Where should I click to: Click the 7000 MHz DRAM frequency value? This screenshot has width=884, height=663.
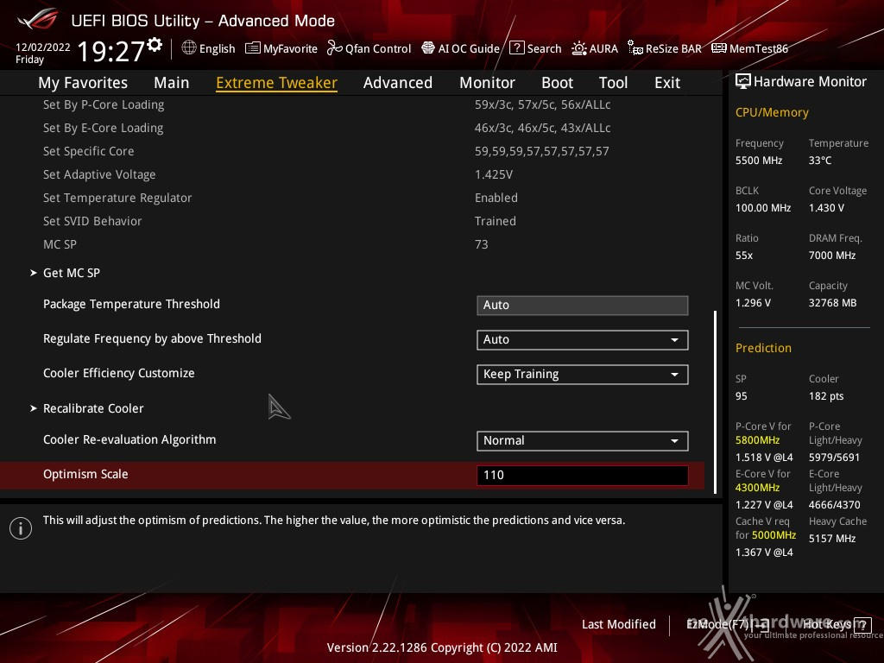(832, 256)
